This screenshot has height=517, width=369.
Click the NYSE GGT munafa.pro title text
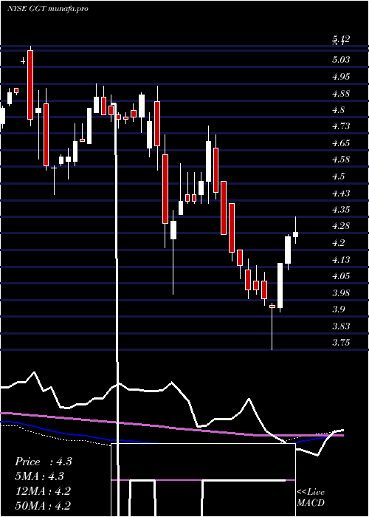[48, 9]
